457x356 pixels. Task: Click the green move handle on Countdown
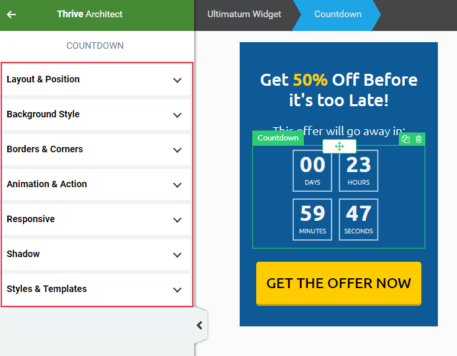339,146
